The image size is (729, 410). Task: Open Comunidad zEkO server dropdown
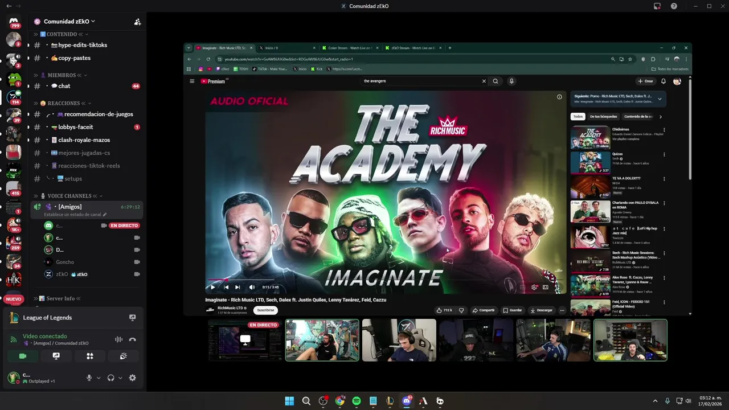point(69,22)
